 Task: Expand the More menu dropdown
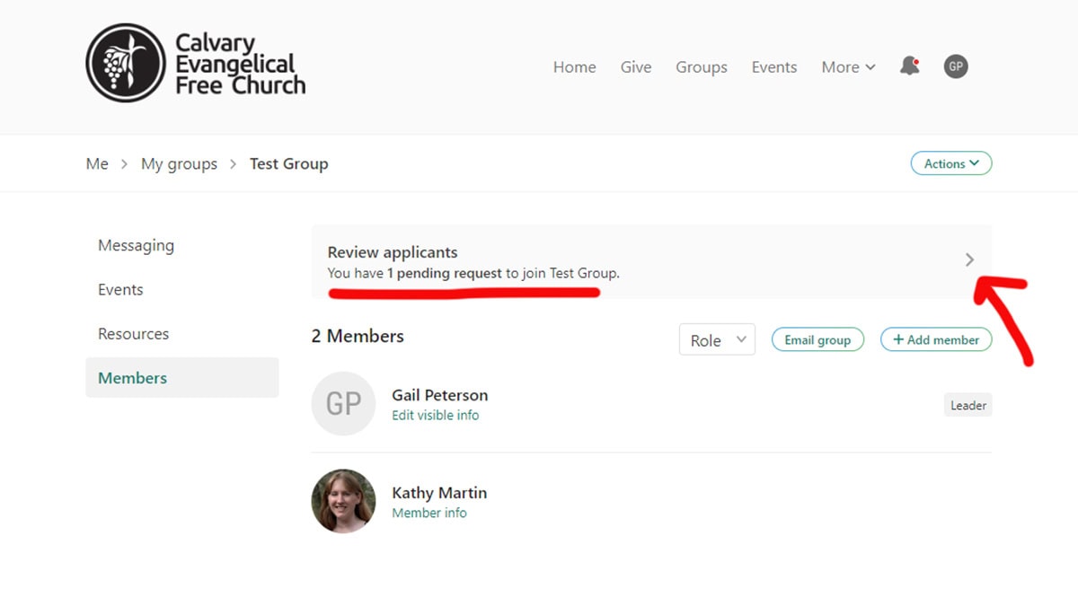(x=848, y=67)
